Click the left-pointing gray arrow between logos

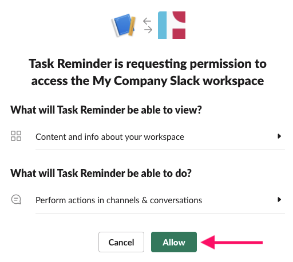(x=147, y=21)
